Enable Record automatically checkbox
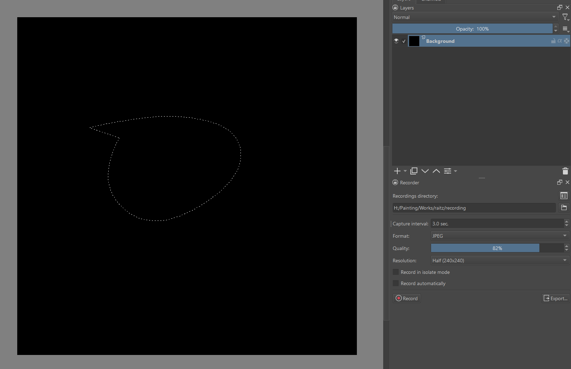The width and height of the screenshot is (571, 369). [396, 283]
